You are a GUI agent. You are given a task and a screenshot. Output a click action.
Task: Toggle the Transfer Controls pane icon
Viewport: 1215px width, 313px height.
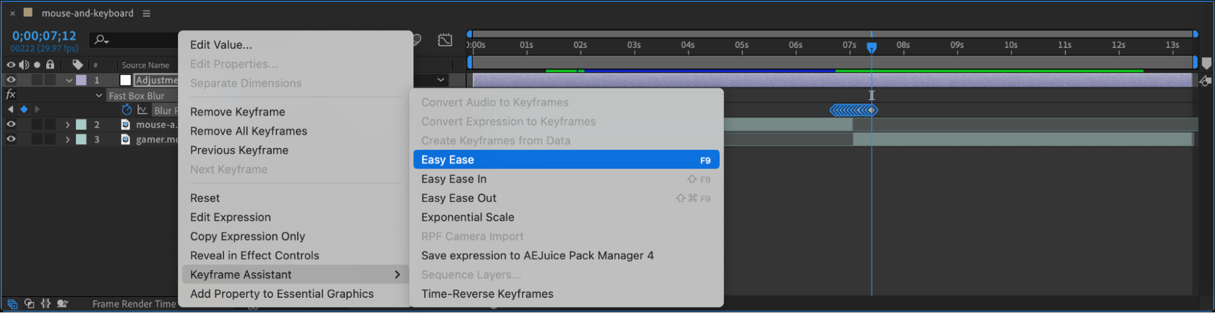(x=29, y=303)
